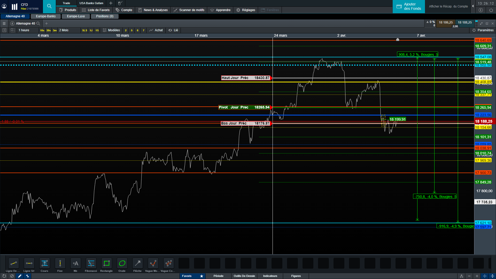
Task: Open the Europe-Banks watchlist tab
Action: [46, 16]
